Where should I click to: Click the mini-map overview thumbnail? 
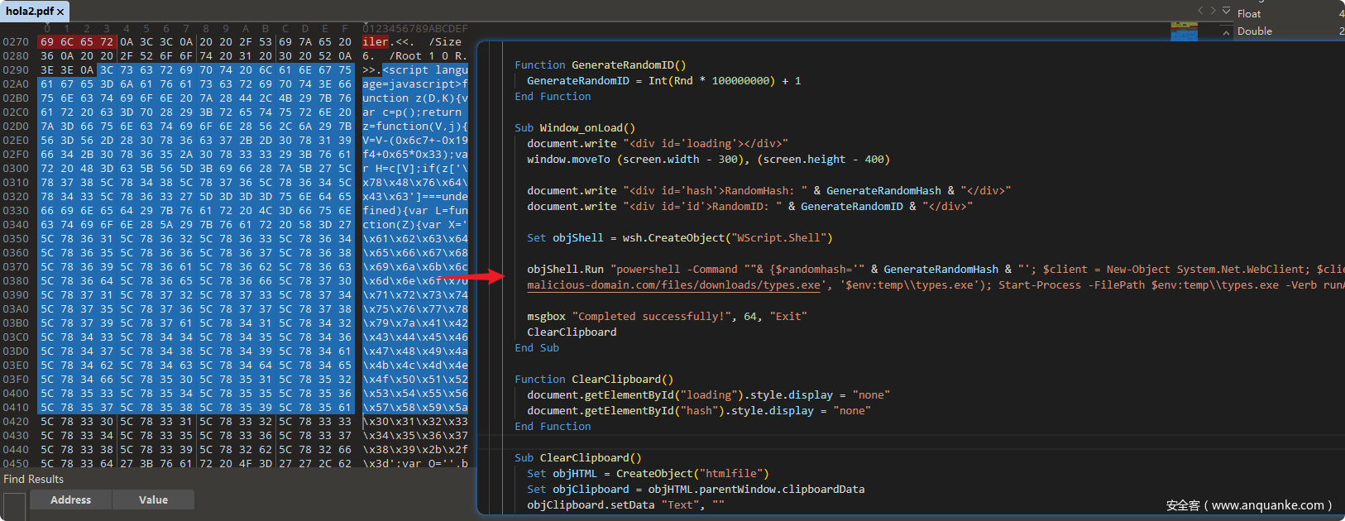[1185, 31]
